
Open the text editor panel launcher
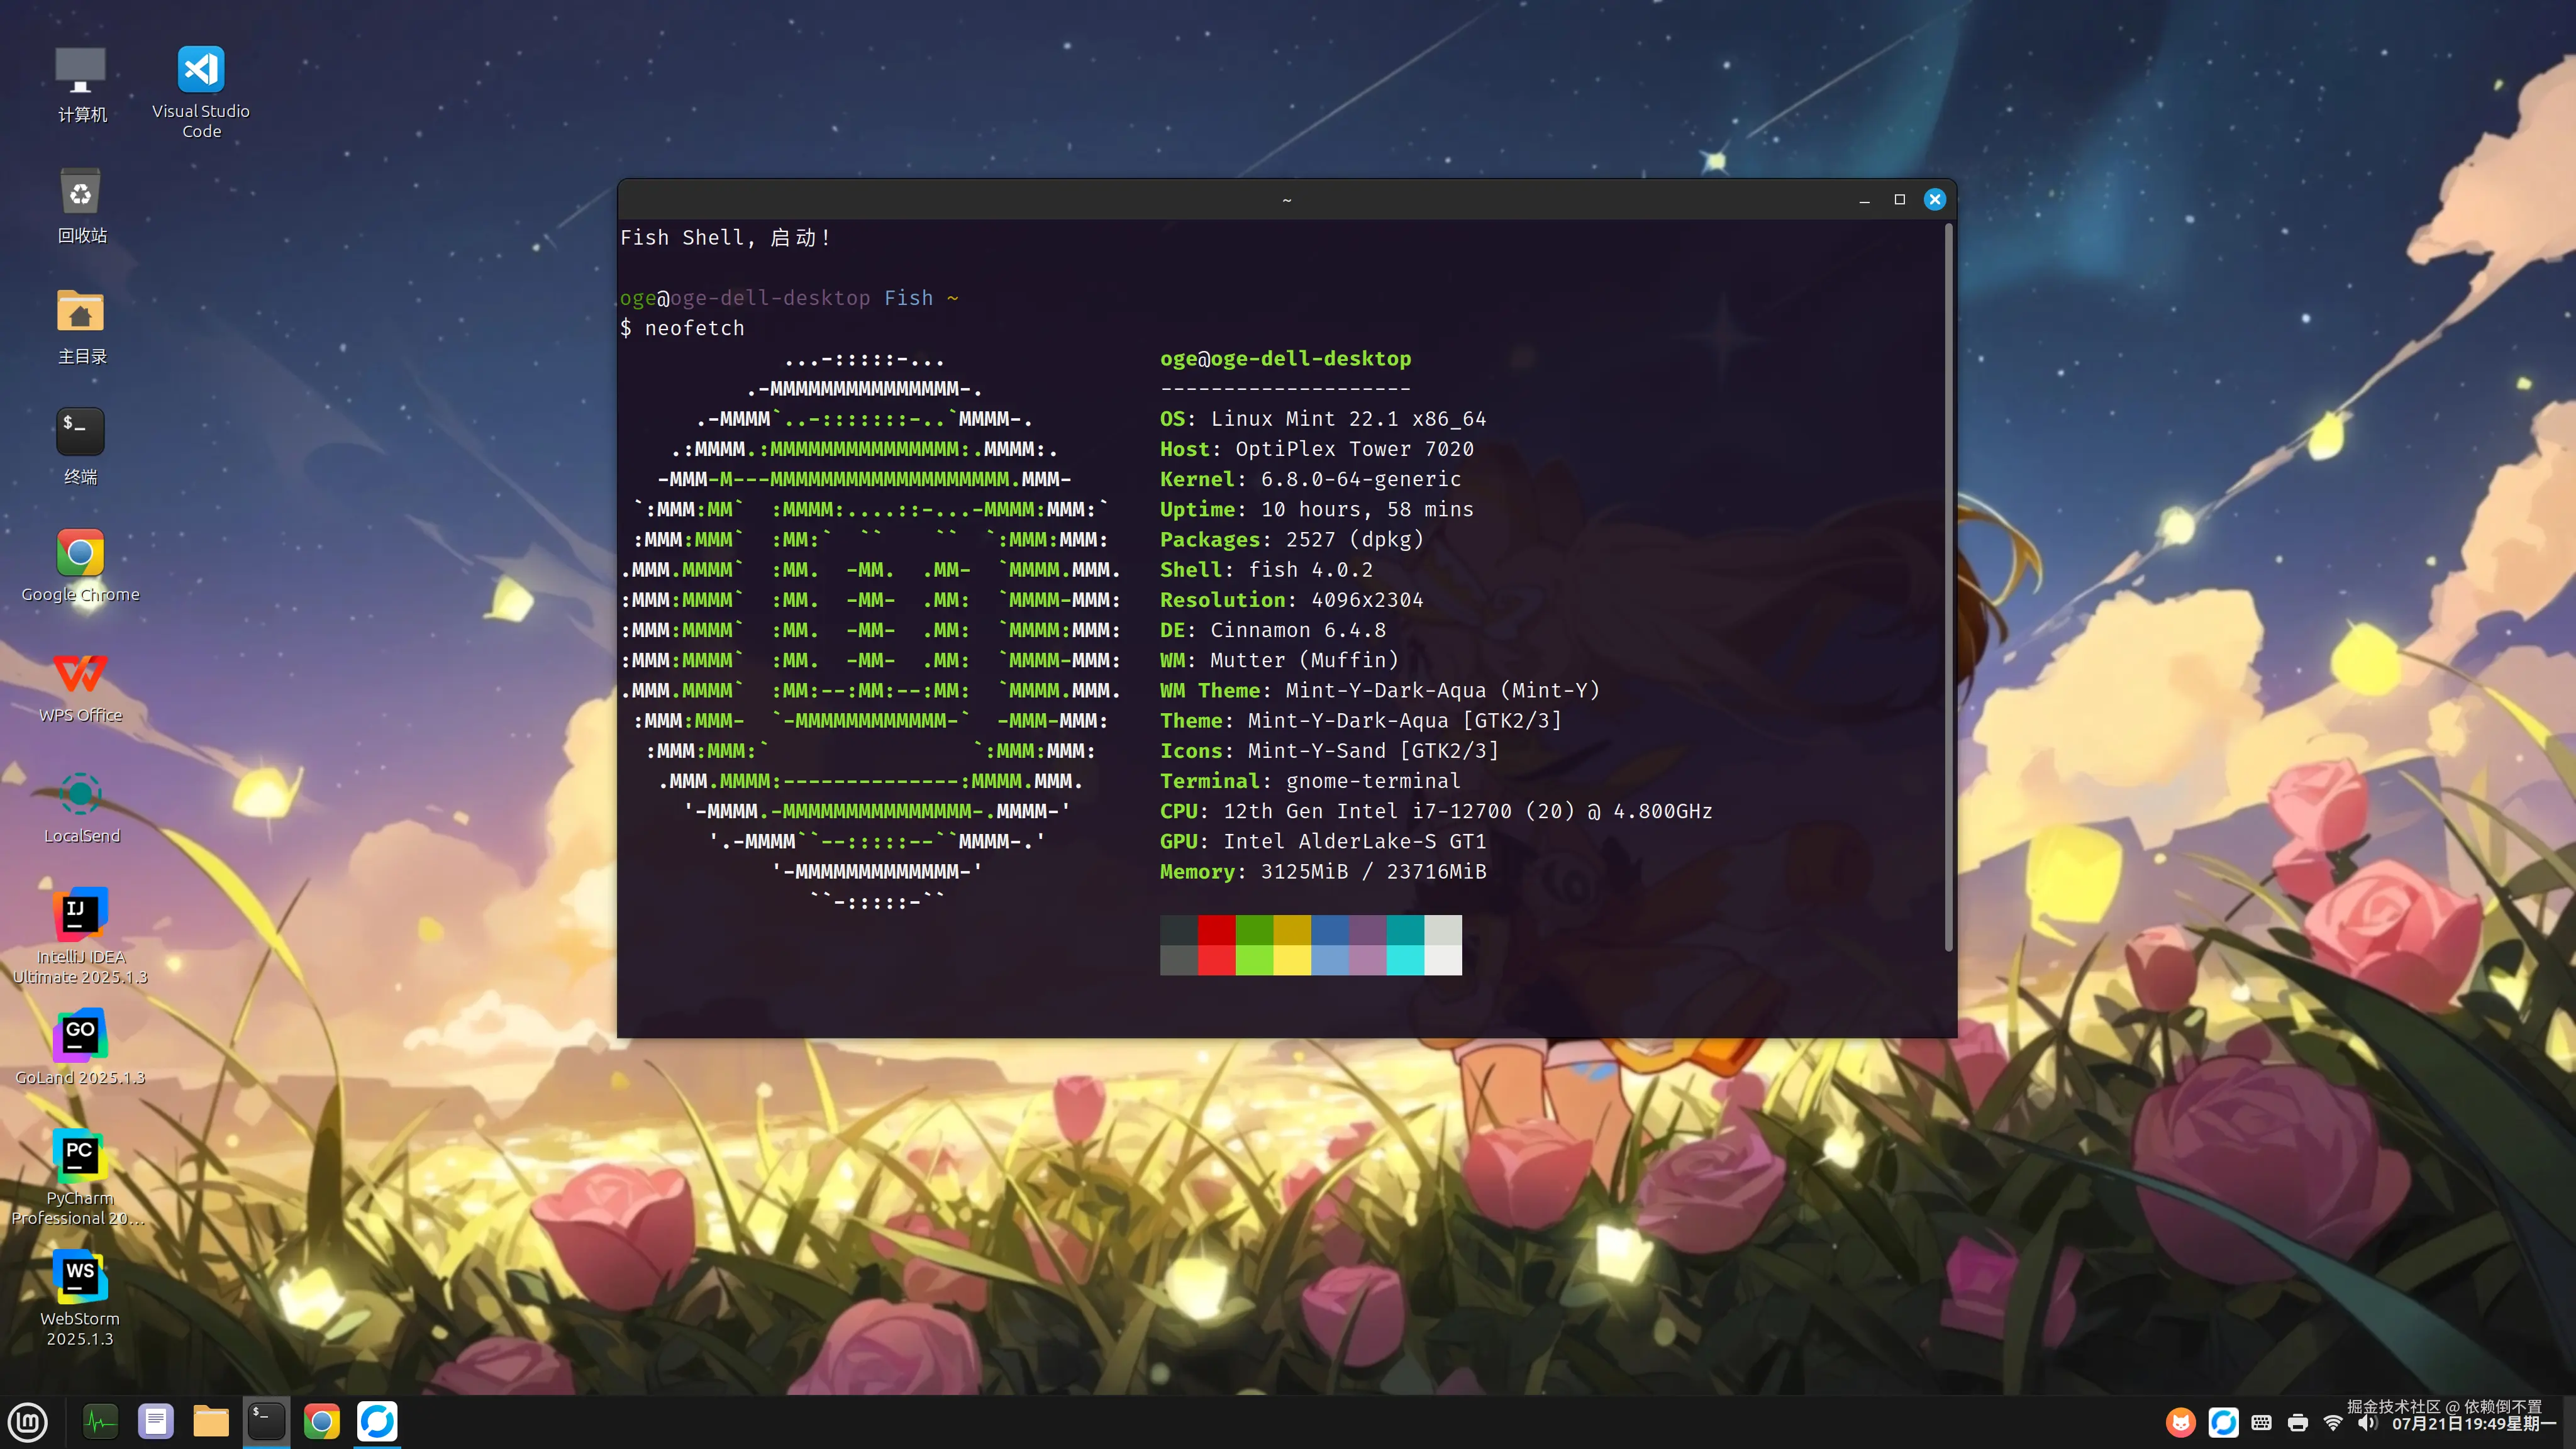pos(155,1421)
